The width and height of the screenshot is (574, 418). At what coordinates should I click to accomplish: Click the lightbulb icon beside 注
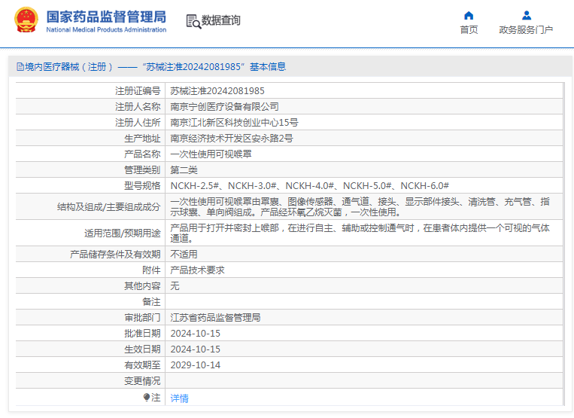coord(147,397)
